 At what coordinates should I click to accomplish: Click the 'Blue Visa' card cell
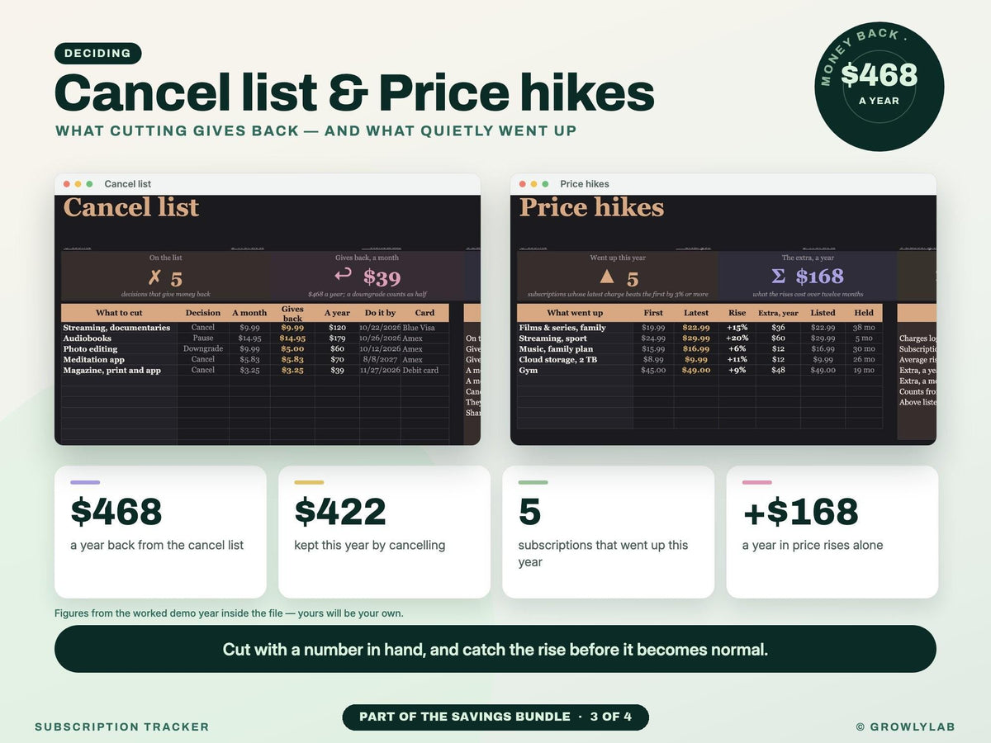pos(419,328)
